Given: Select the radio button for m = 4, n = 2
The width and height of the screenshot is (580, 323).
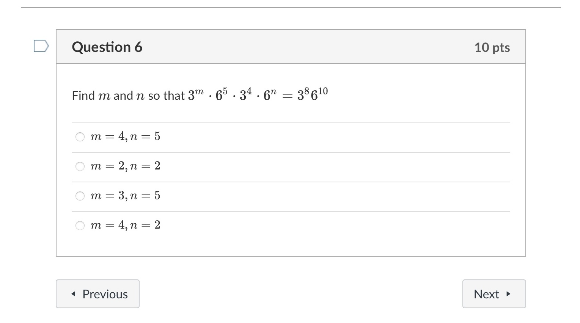Looking at the screenshot, I should click(80, 225).
